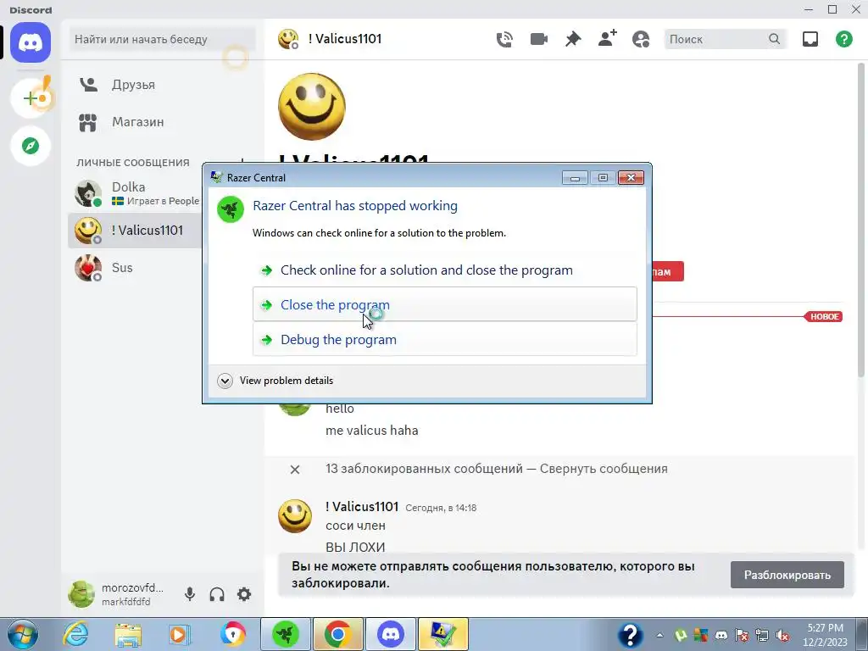The width and height of the screenshot is (868, 651).
Task: Switch to Chrome on the taskbar
Action: (x=337, y=634)
